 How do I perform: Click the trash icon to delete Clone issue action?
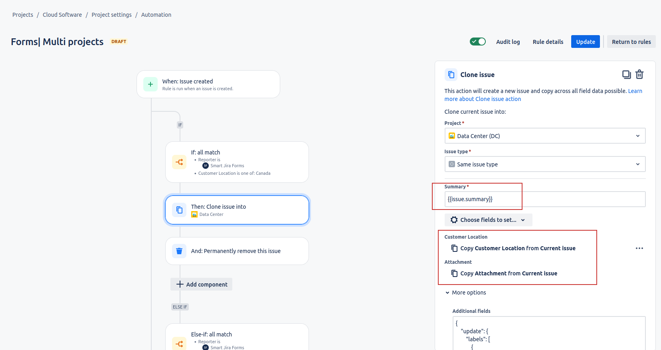[639, 75]
